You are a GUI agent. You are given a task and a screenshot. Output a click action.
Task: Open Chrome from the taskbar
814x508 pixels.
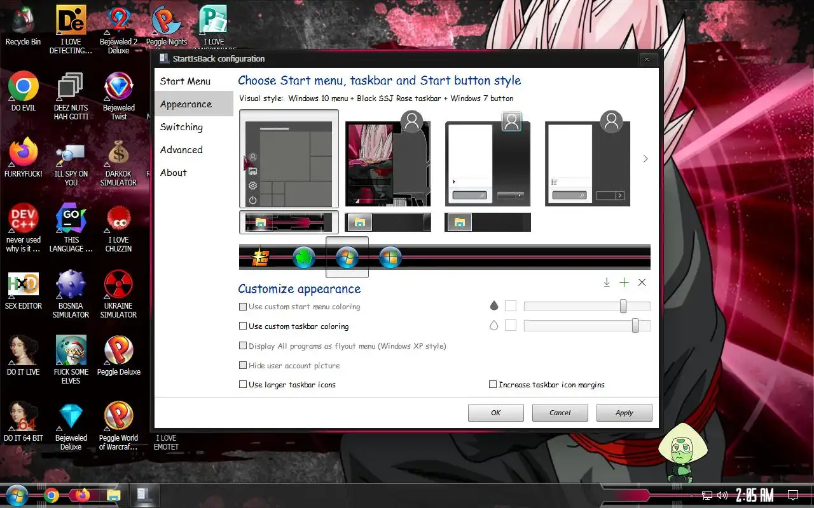(x=52, y=495)
